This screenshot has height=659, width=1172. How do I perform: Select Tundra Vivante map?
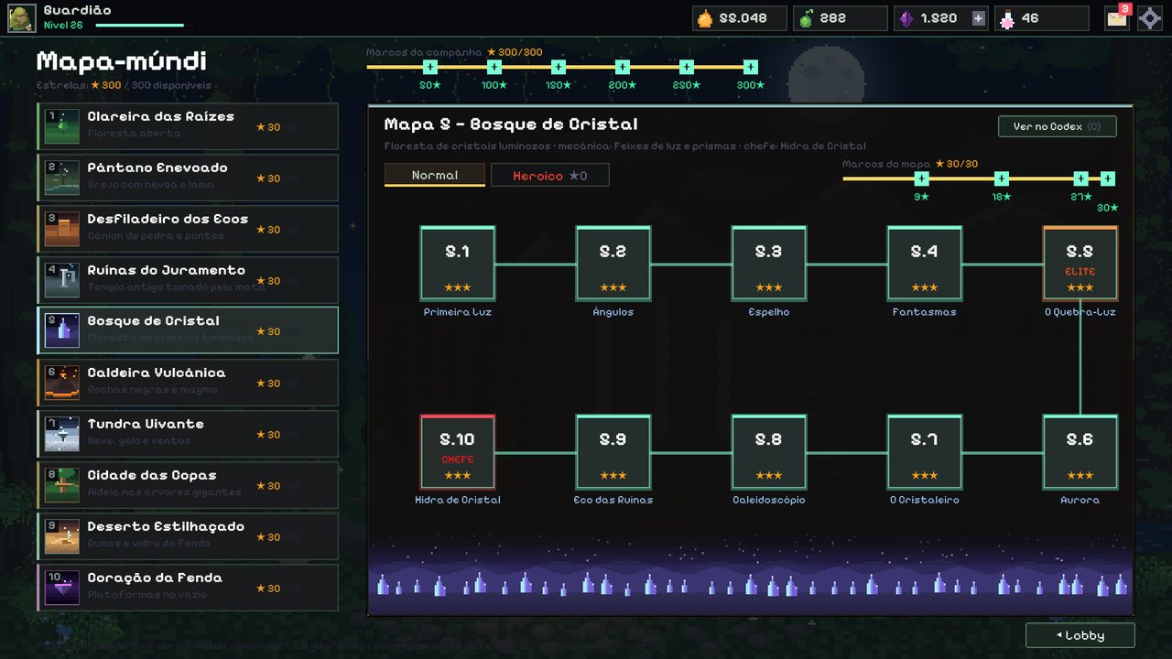(188, 433)
